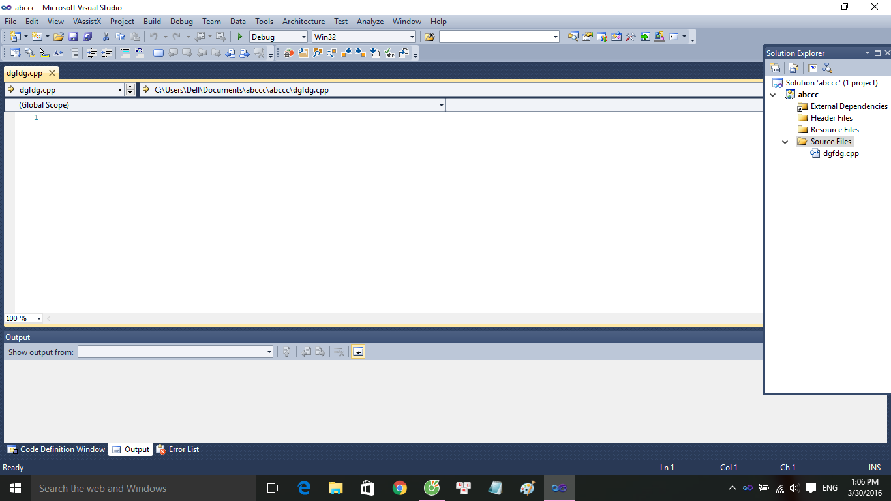The image size is (891, 501).
Task: Open the Properties Window toolbar icon
Action: (x=588, y=37)
